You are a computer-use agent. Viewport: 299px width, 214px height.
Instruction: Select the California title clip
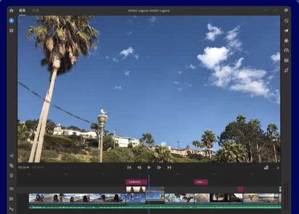point(136,182)
